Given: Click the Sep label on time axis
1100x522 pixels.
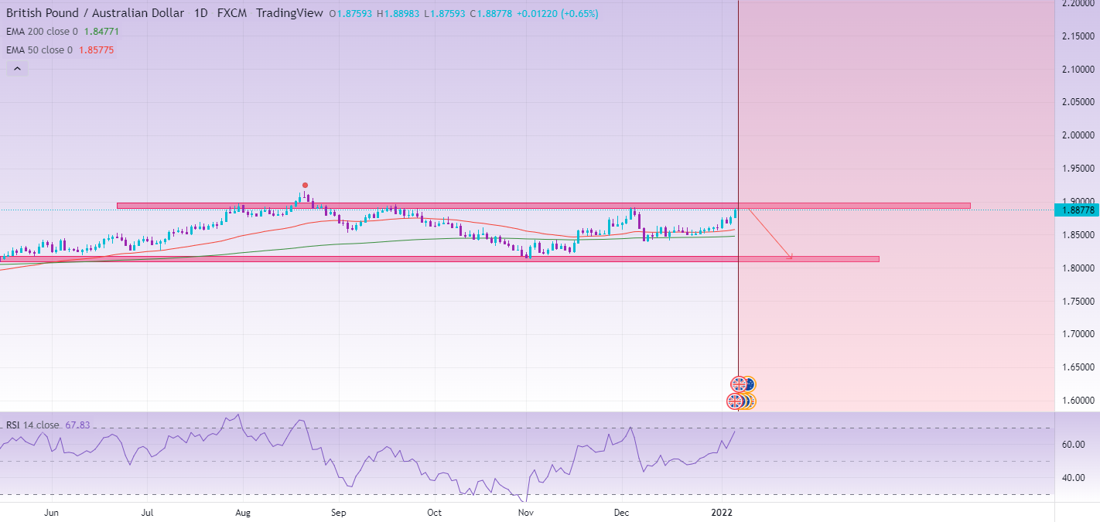Looking at the screenshot, I should pos(337,512).
